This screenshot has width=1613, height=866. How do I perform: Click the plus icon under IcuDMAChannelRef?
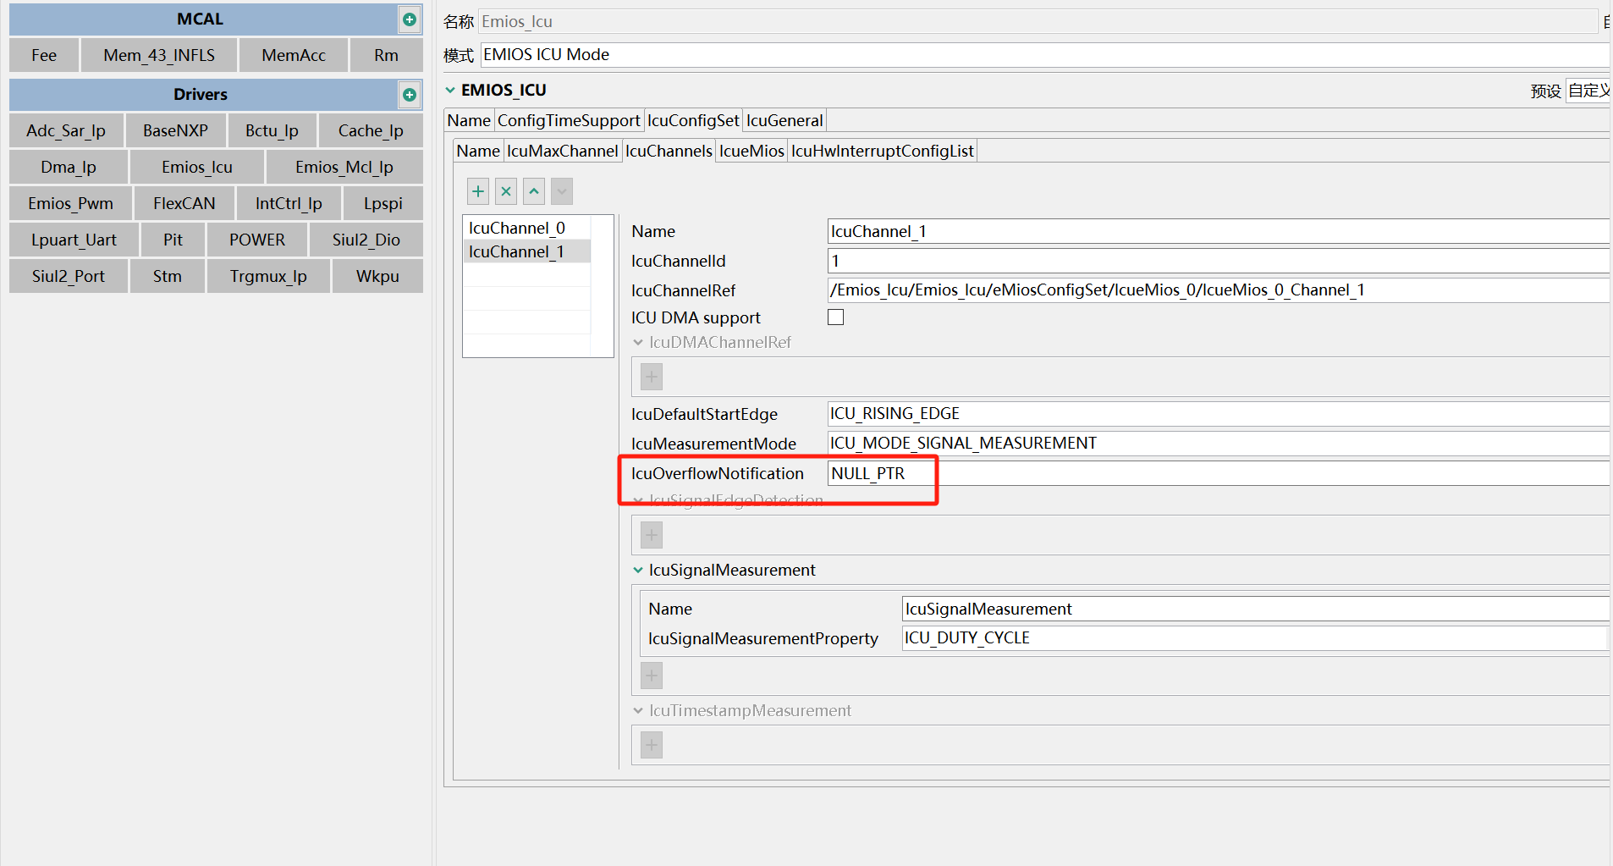coord(650,376)
